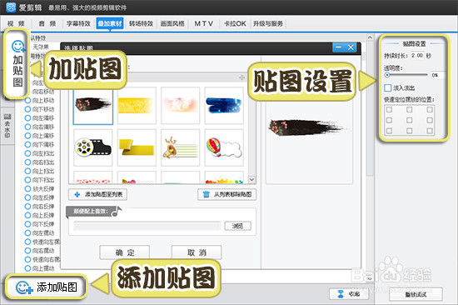Check the top-center quick position box
Viewport: 458px width, 305px height.
coord(410,109)
